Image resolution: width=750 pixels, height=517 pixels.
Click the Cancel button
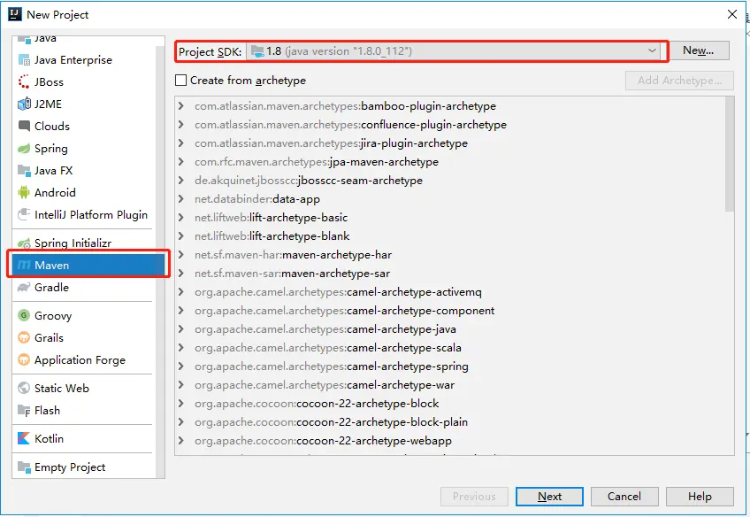coord(624,497)
